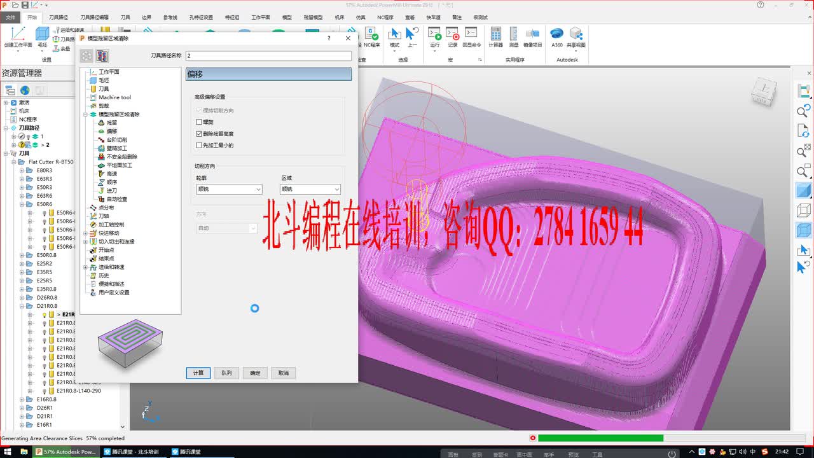Click the File Explorer taskbar icon
This screenshot has width=814, height=458.
click(x=25, y=452)
